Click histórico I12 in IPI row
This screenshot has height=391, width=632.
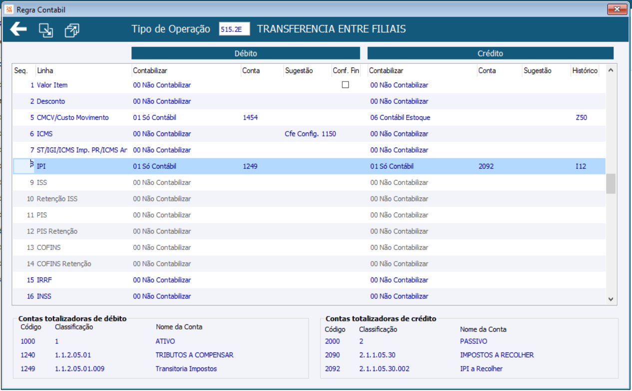(x=581, y=166)
